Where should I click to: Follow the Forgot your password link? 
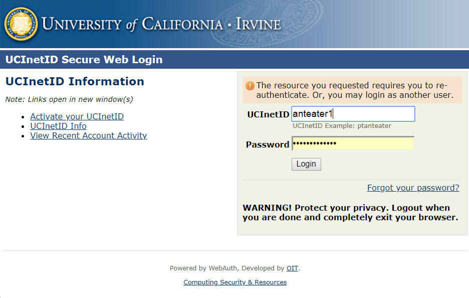click(x=413, y=188)
